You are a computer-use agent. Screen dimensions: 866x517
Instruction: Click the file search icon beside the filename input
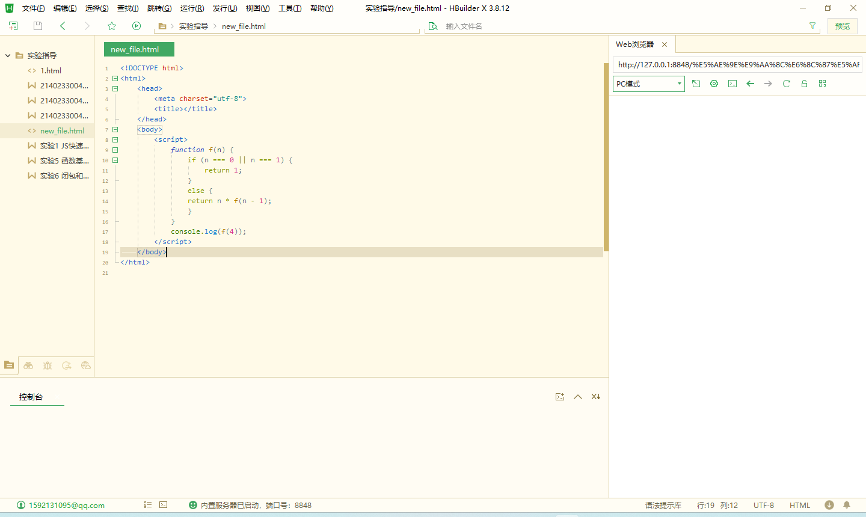point(433,26)
